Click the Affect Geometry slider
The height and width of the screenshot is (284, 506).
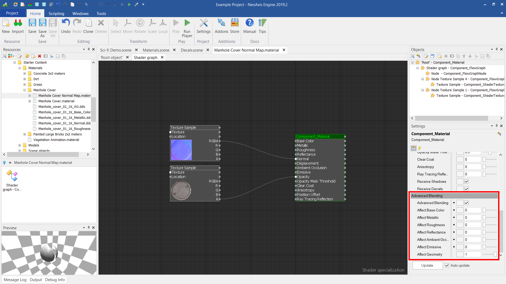coord(490,254)
